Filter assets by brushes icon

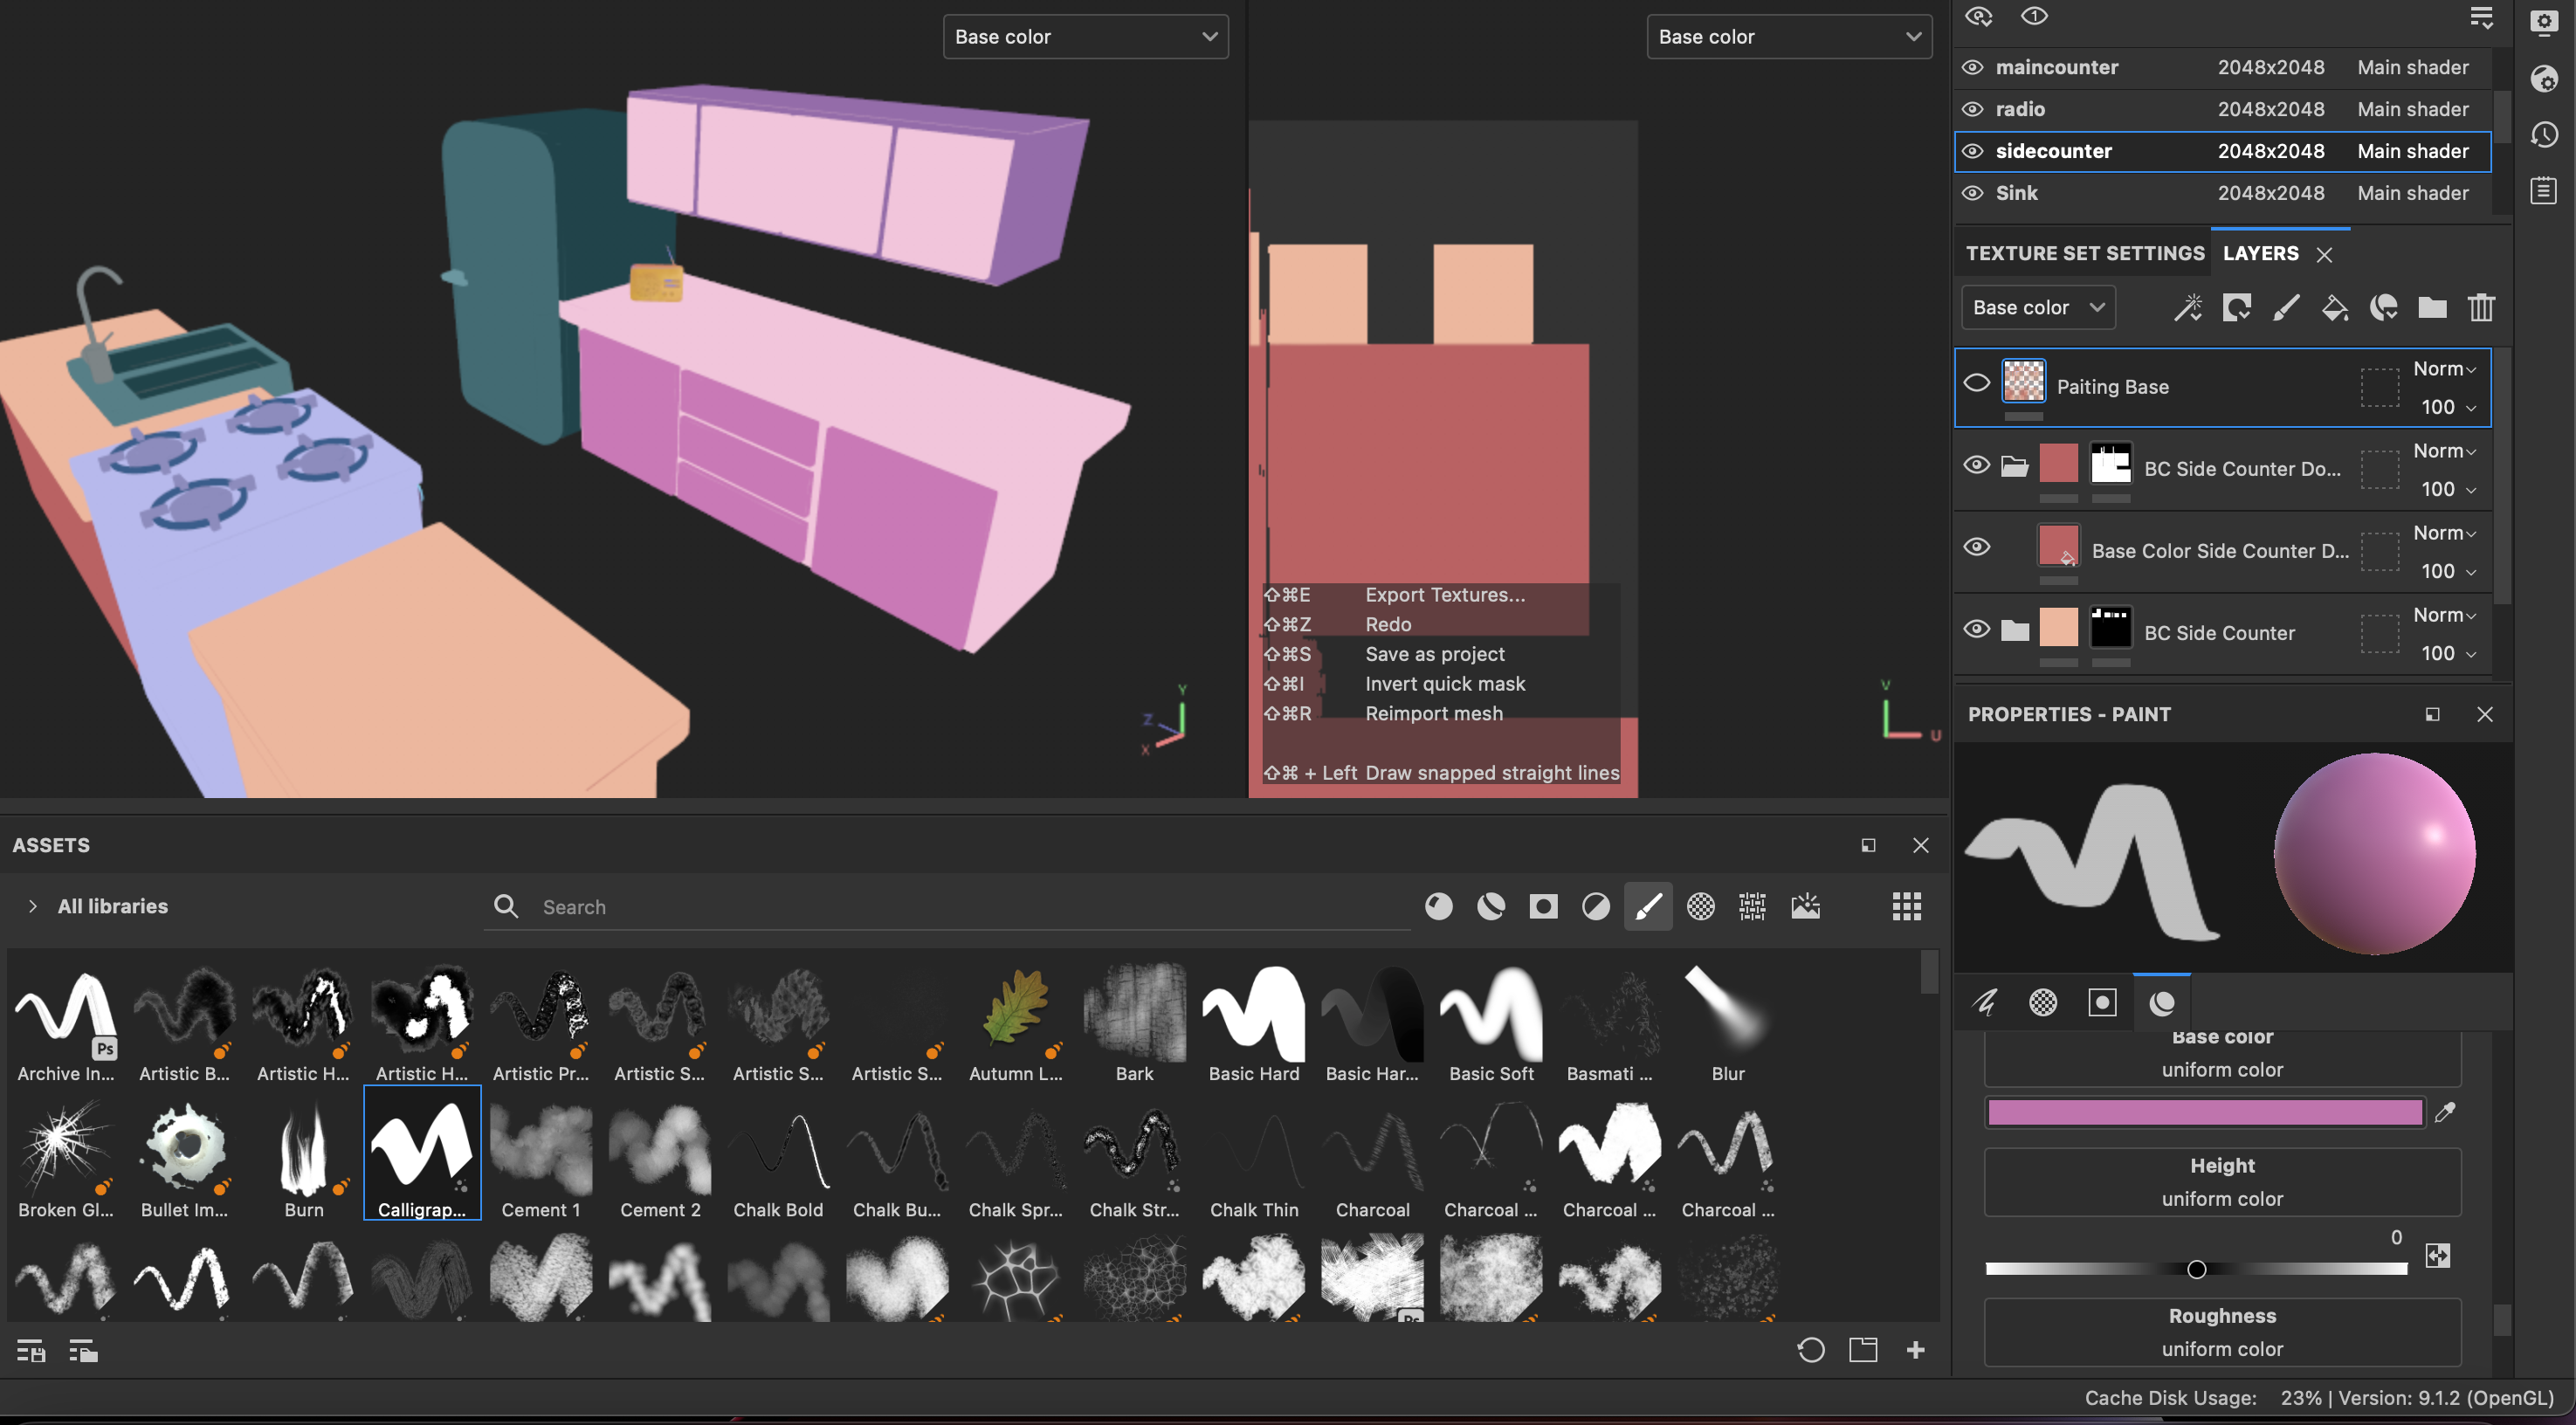coord(1648,906)
